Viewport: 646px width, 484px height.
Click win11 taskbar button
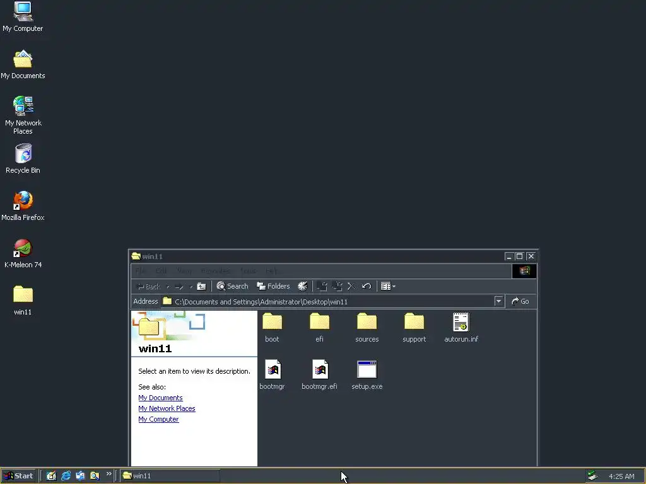pos(170,476)
